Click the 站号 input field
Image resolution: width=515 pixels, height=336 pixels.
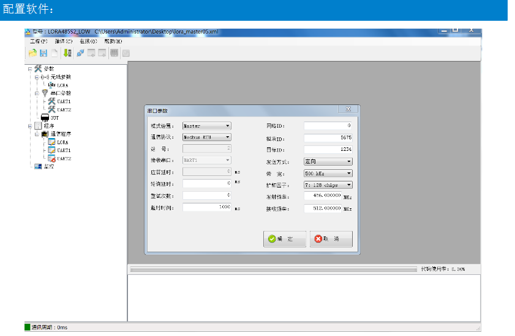(207, 148)
